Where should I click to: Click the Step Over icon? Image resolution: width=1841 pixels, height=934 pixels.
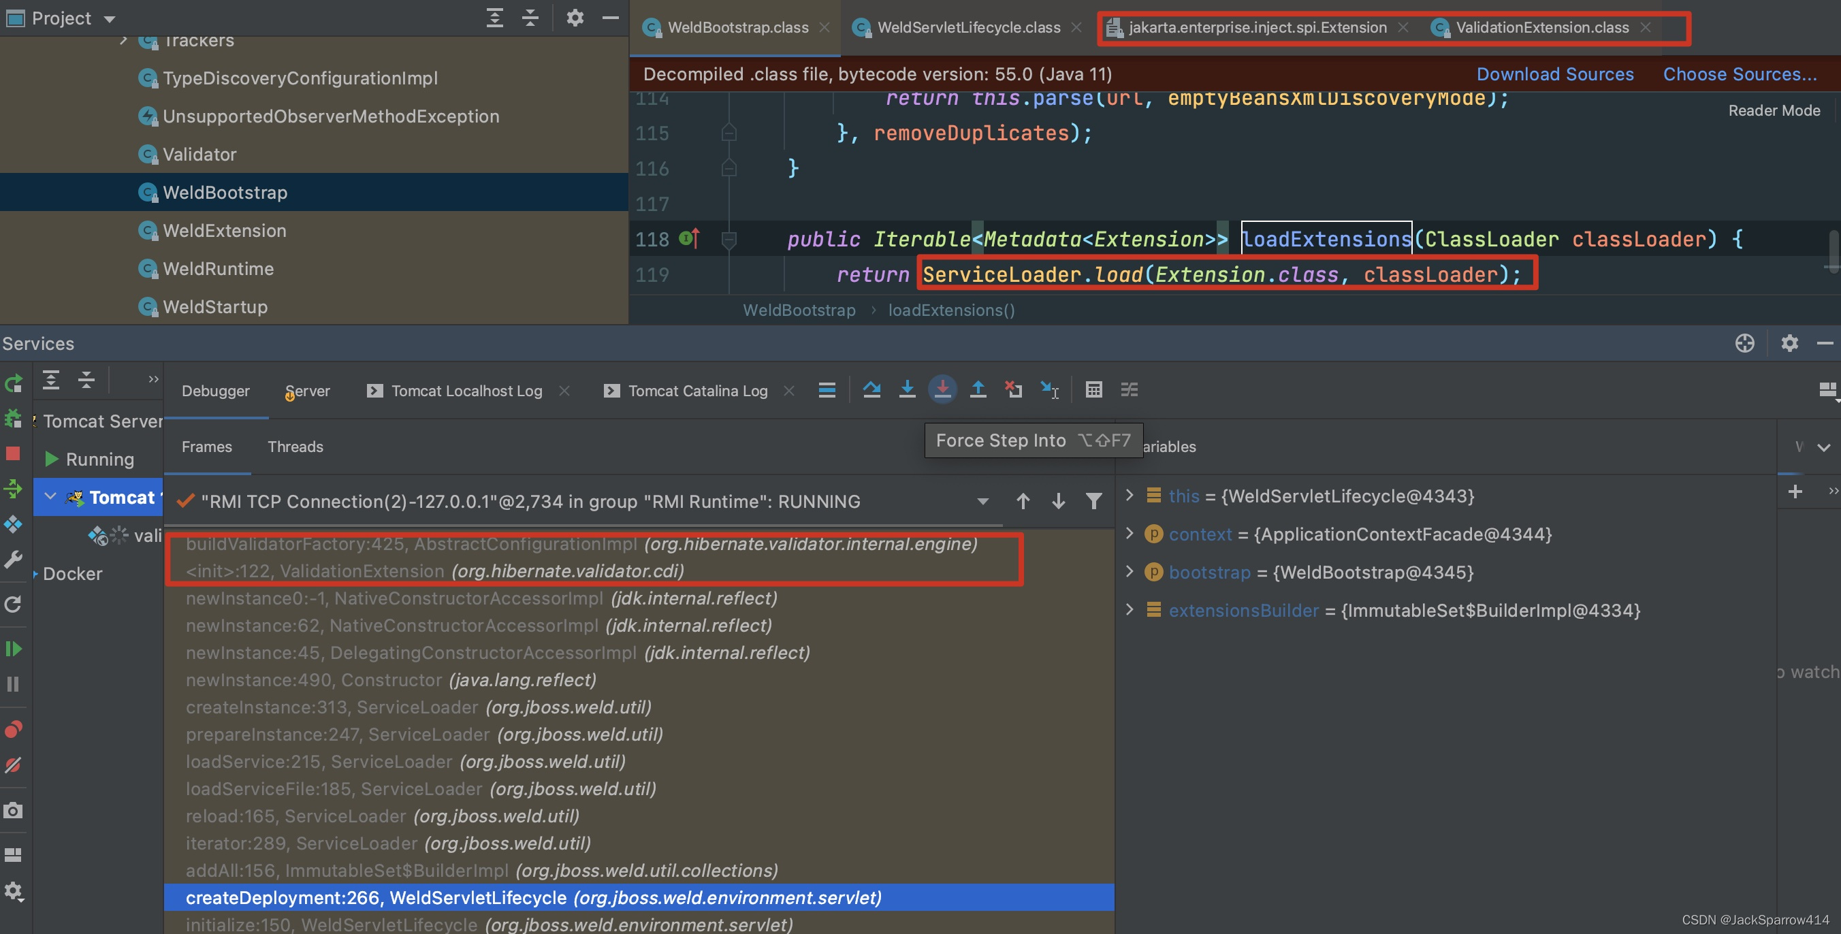tap(872, 389)
